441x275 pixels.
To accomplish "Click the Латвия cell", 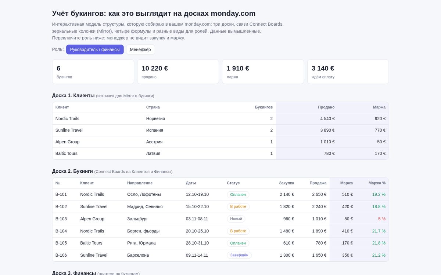I will [153, 154].
